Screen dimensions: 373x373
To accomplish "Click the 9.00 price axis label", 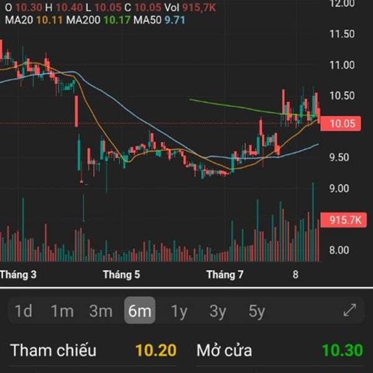I will point(339,188).
